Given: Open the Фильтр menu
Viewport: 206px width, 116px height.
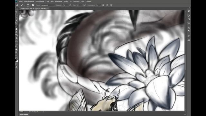Looking at the screenshot, I should pos(66,1).
